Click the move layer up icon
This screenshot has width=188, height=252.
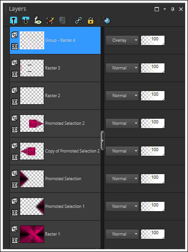pos(14,20)
